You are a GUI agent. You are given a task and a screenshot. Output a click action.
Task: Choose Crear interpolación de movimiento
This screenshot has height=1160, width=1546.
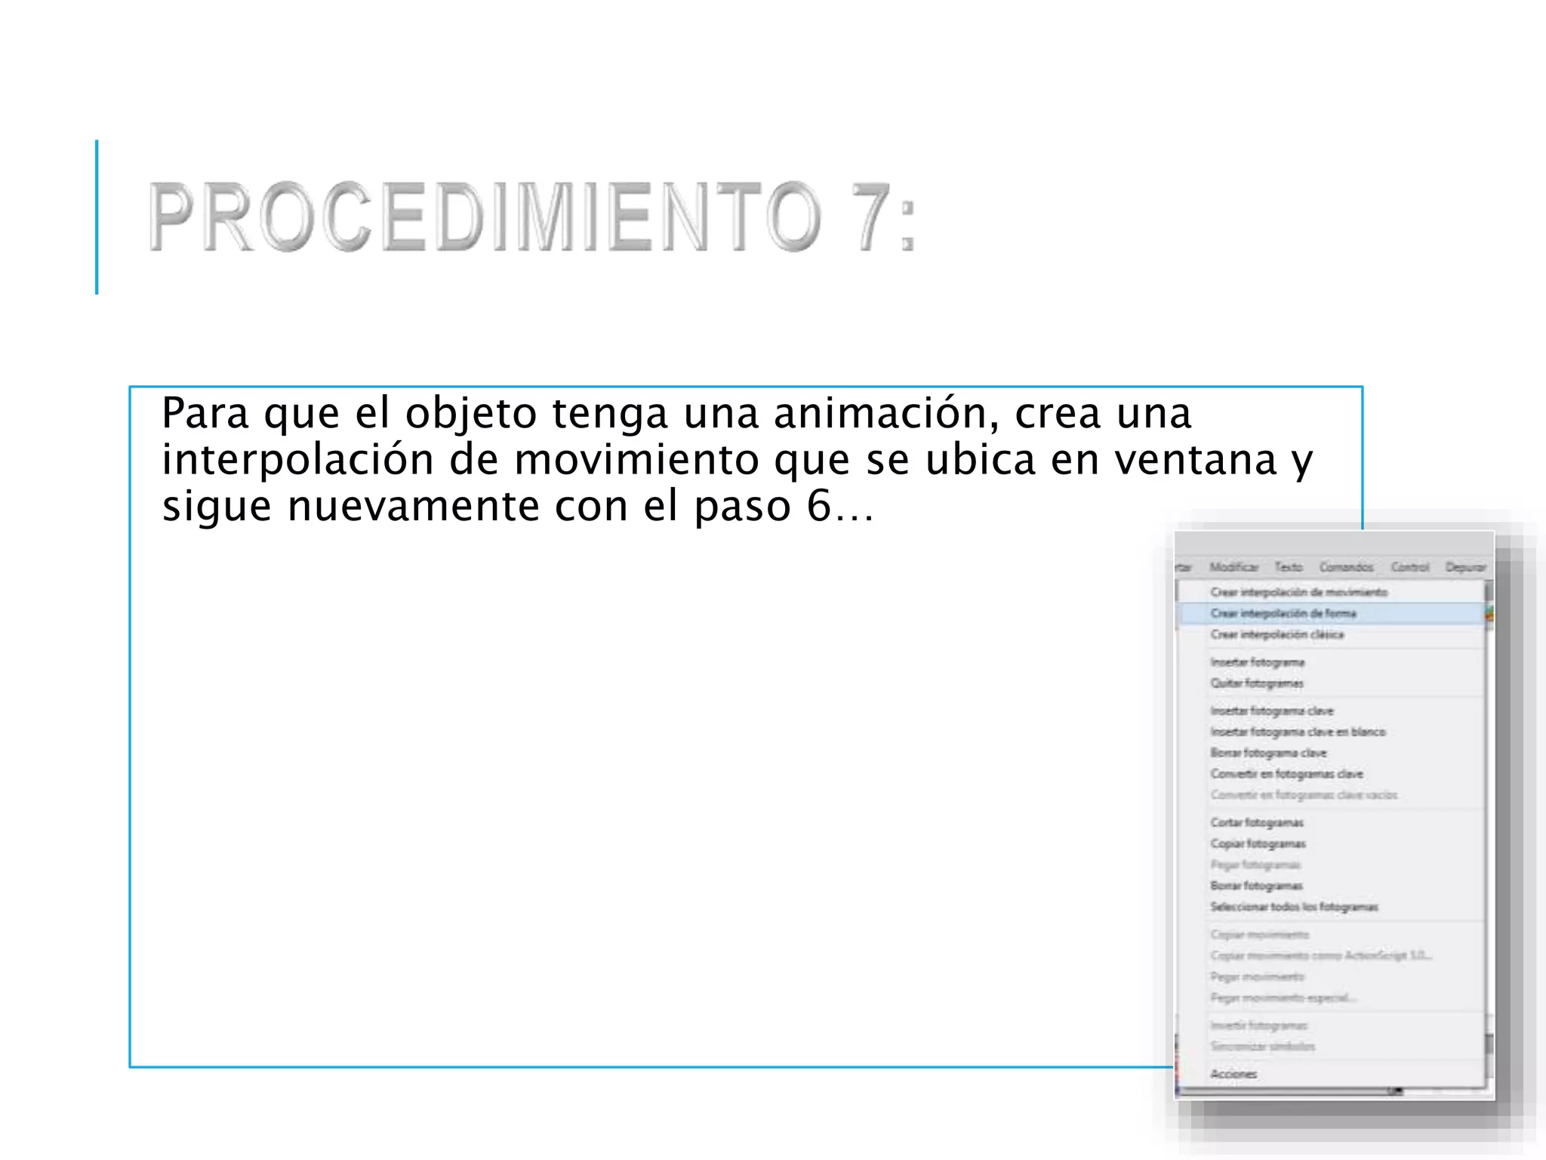(x=1331, y=592)
